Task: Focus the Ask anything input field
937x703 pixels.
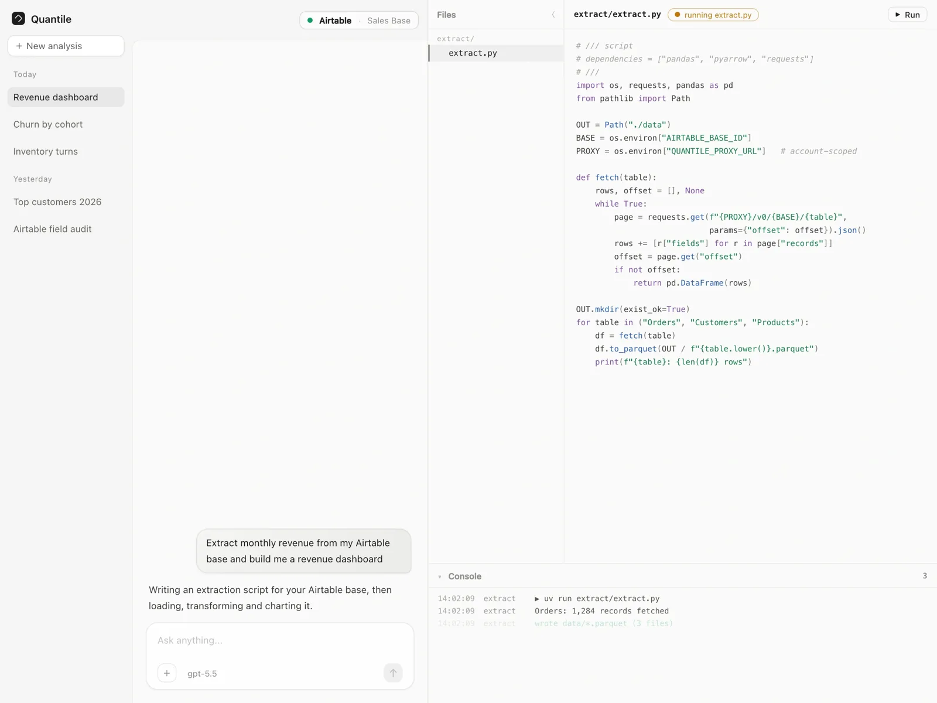Action: coord(280,640)
